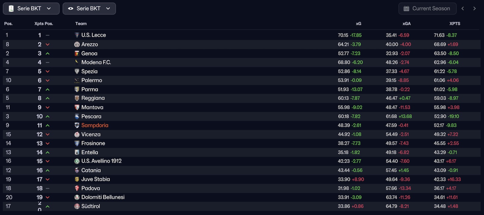Open the Sampdoria team link
Viewport: 484px width, 215px height.
point(95,126)
